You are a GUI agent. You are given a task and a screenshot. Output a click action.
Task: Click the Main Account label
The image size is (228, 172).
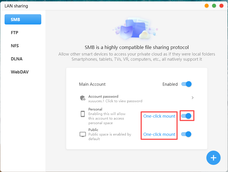(92, 84)
